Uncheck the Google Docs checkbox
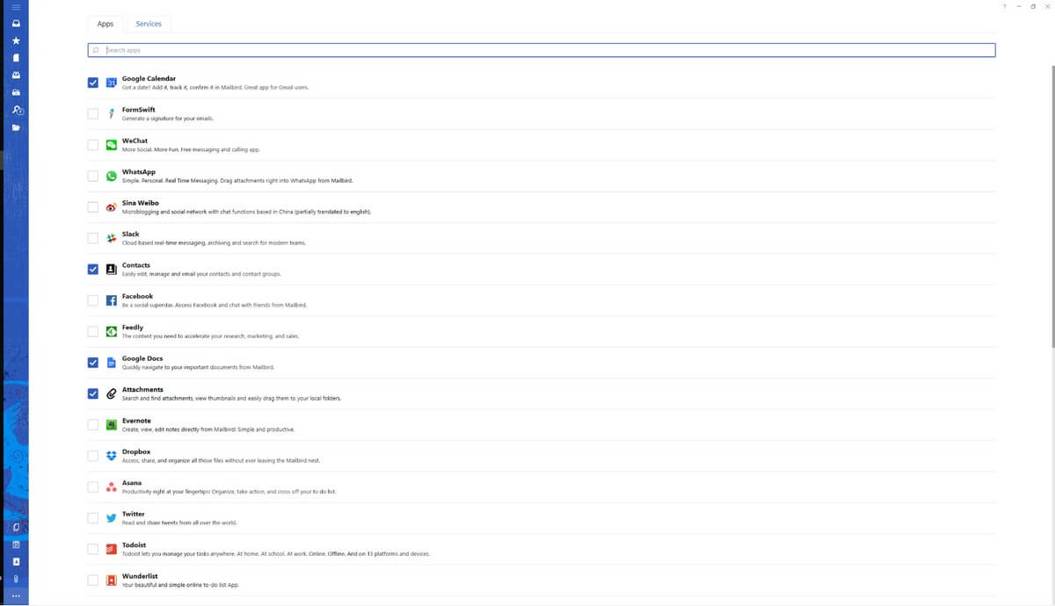The image size is (1055, 606). click(x=93, y=363)
